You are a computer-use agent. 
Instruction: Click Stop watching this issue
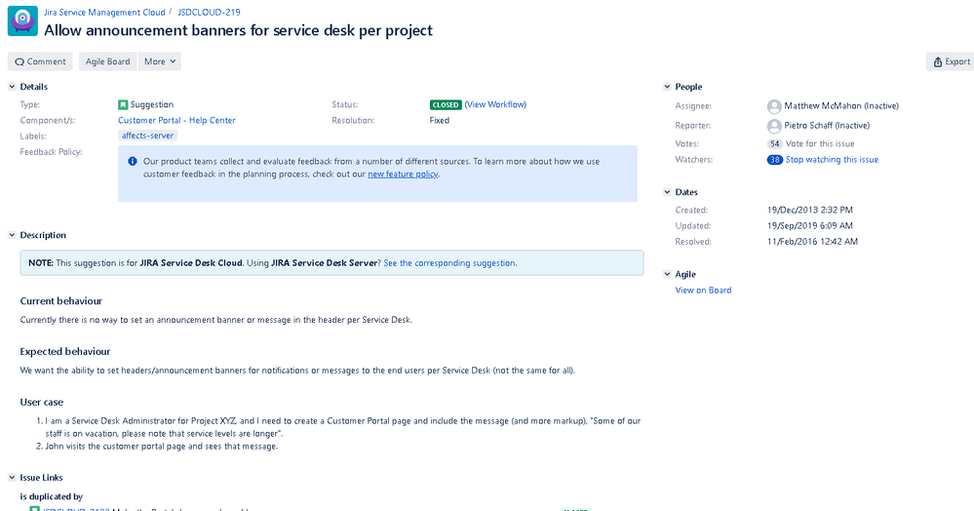832,160
